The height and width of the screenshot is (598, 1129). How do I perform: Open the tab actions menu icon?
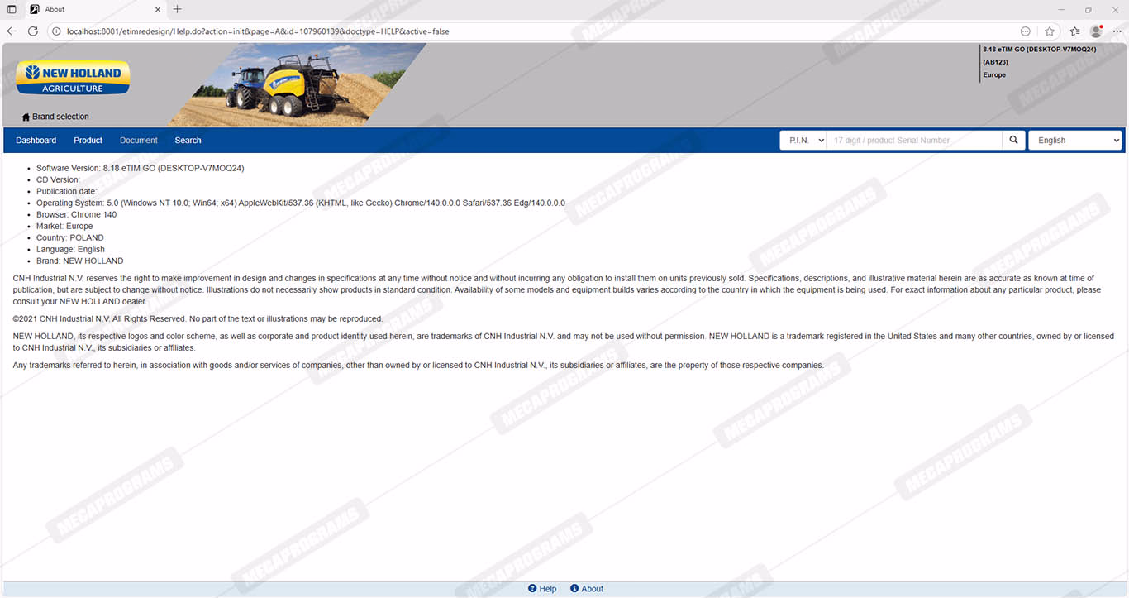(12, 9)
